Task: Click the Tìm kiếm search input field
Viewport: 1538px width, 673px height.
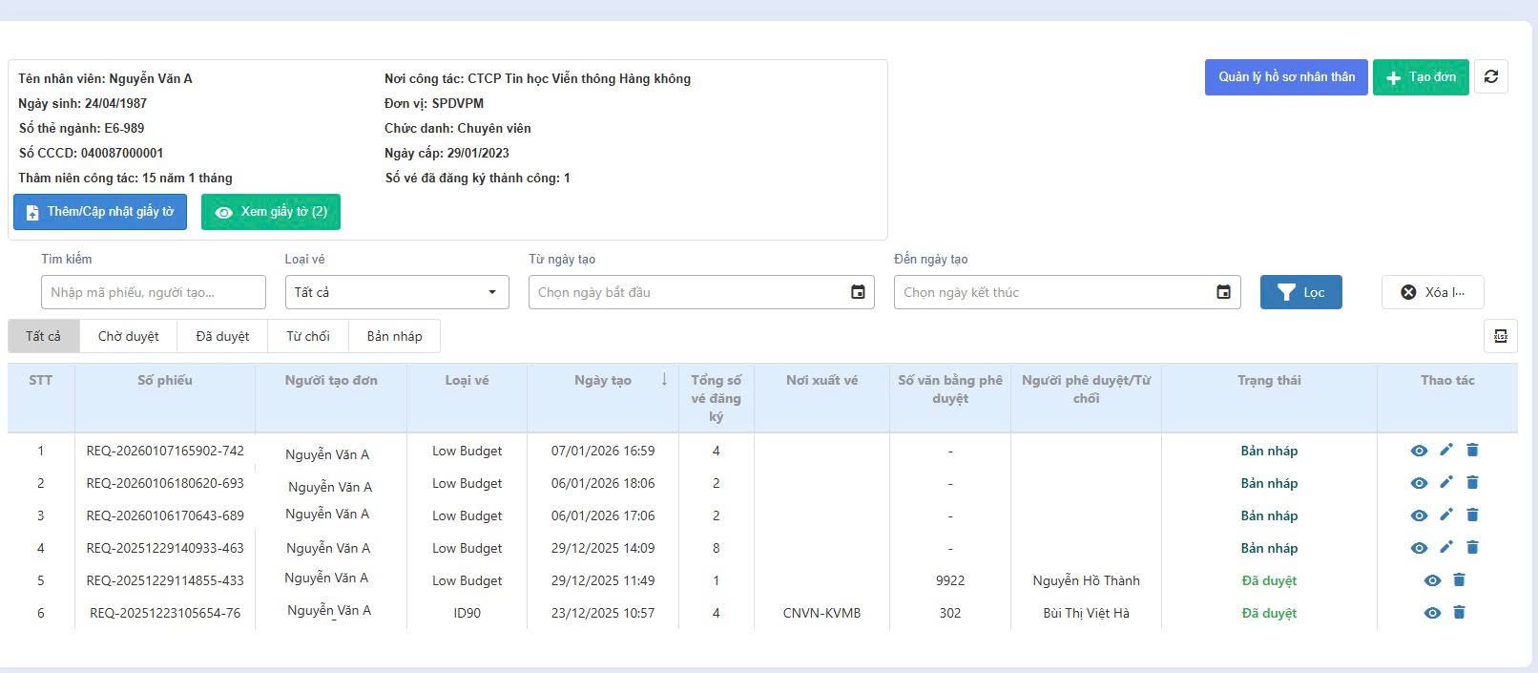Action: point(153,292)
